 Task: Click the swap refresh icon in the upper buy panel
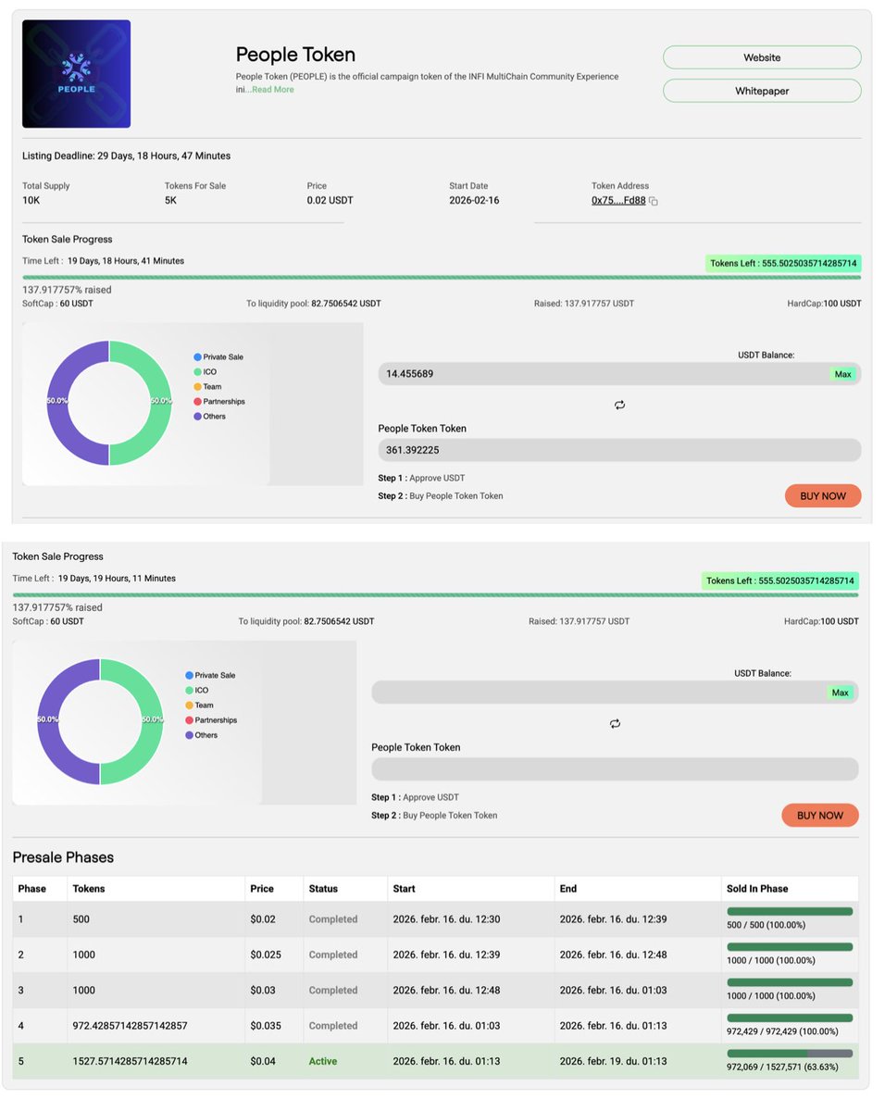[x=619, y=405]
